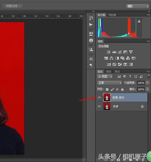Filter layers by pixel layers
Image resolution: width=151 pixels, height=162 pixels.
[119, 76]
